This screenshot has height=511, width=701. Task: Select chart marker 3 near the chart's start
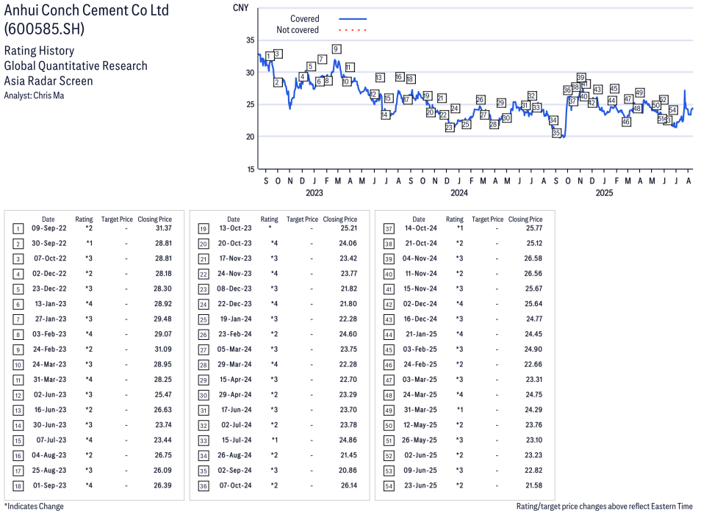pos(278,54)
